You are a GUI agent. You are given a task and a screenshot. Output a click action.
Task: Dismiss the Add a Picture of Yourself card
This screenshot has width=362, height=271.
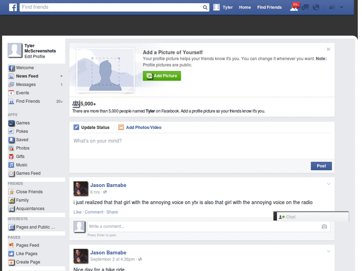pos(328,49)
